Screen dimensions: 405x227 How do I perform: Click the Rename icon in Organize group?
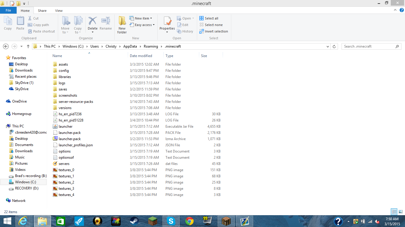(x=106, y=23)
